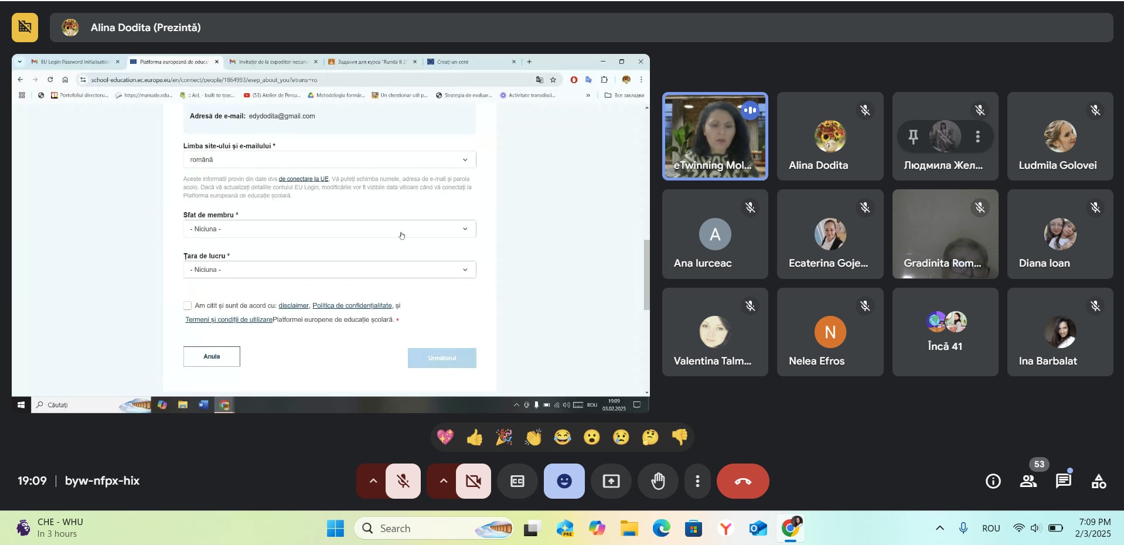Click the raise hand icon

click(x=658, y=481)
